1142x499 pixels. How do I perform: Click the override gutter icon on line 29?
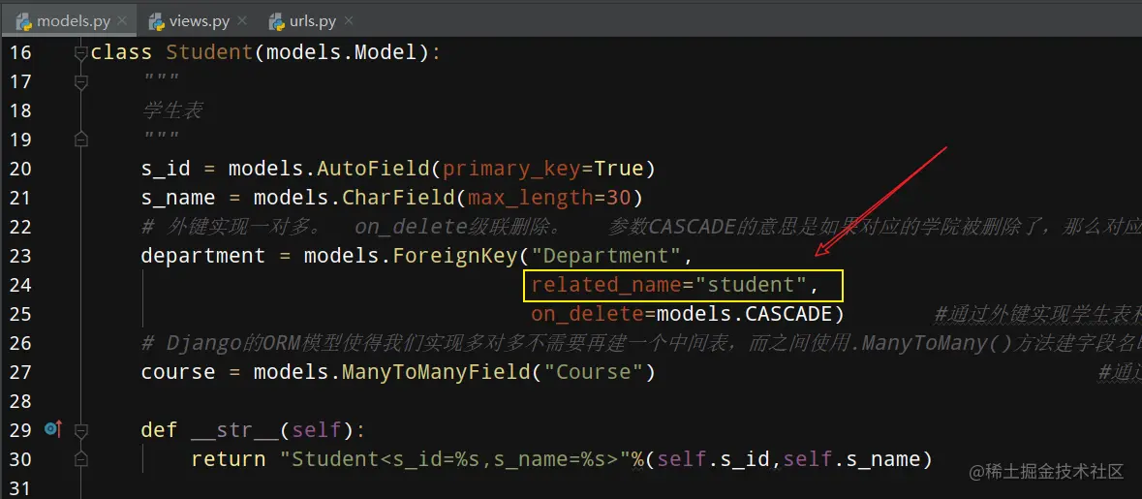tap(53, 430)
